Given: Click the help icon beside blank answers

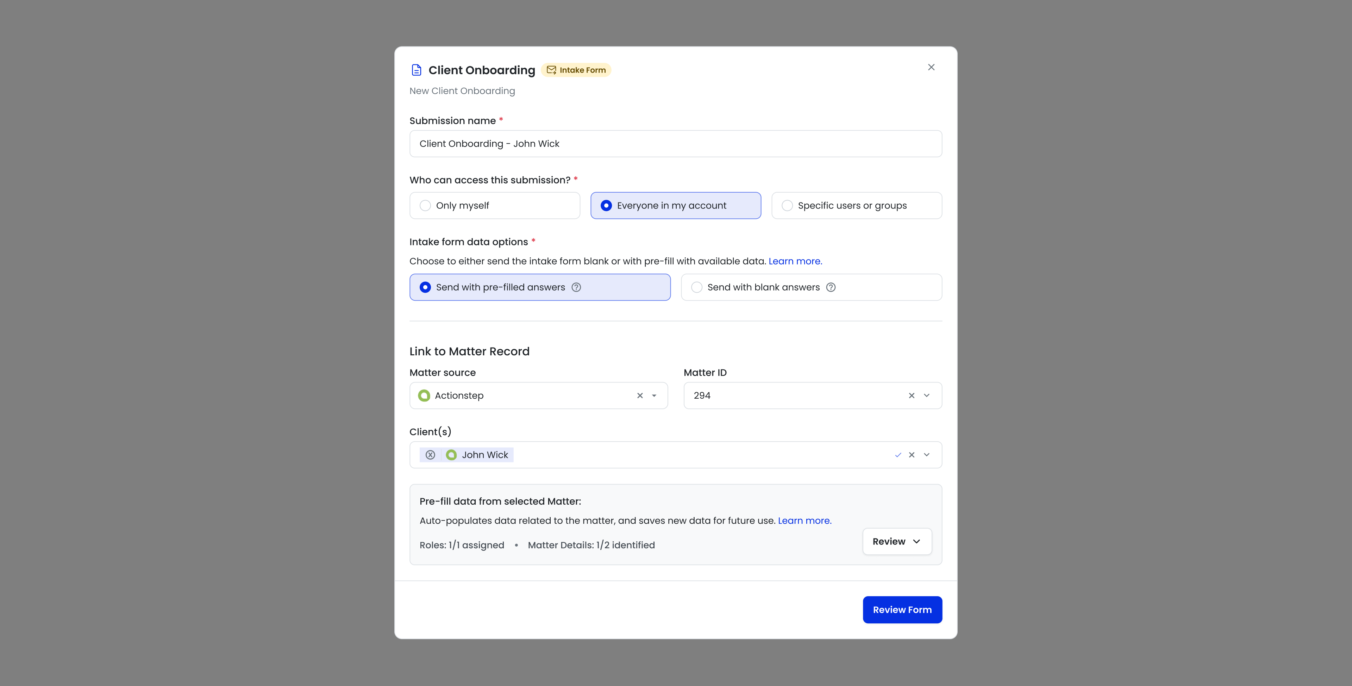Looking at the screenshot, I should tap(831, 287).
